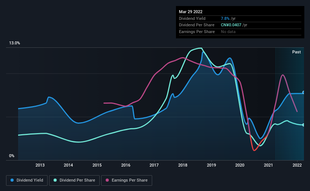Click the 13.0% y-axis label
The width and height of the screenshot is (310, 191).
point(14,43)
